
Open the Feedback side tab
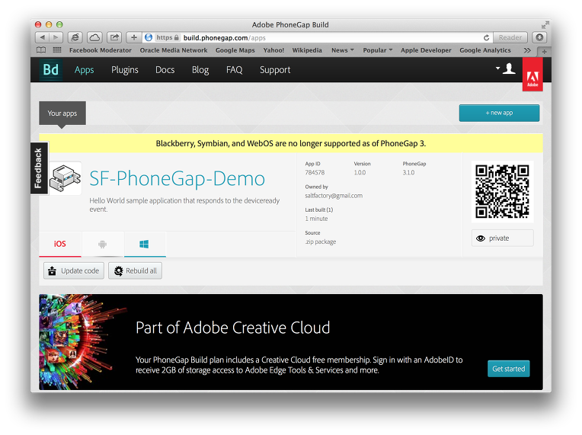(x=39, y=168)
